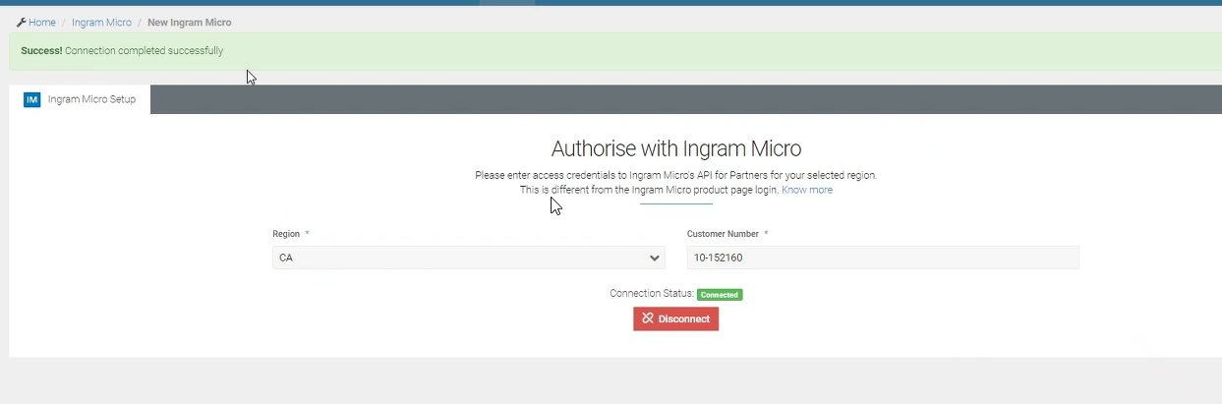Click the blue IM logo icon
The height and width of the screenshot is (404, 1222).
pos(31,99)
